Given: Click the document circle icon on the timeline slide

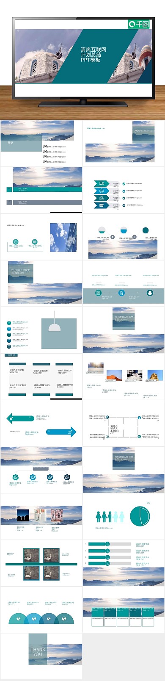Looking at the screenshot, I should pyautogui.click(x=121, y=293).
